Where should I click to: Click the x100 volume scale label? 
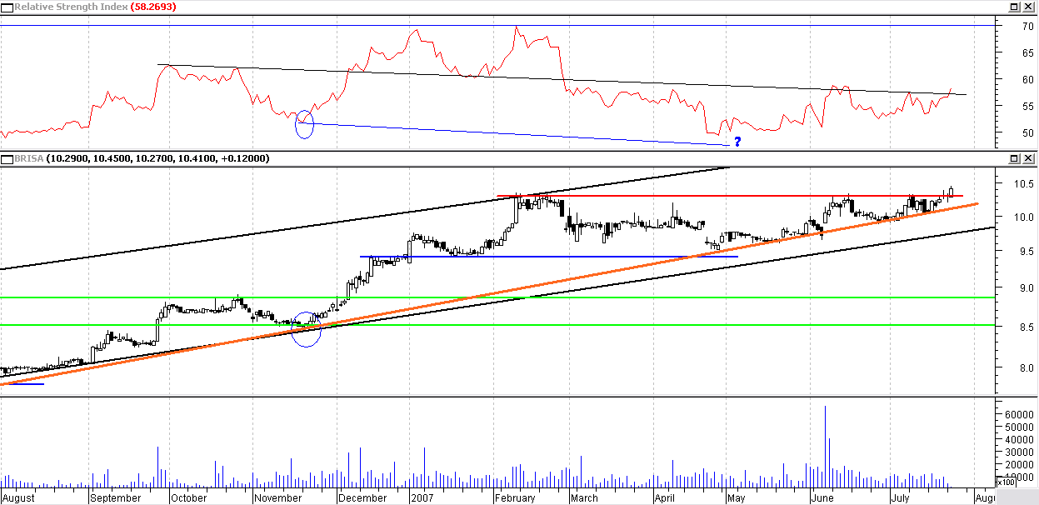click(1005, 482)
